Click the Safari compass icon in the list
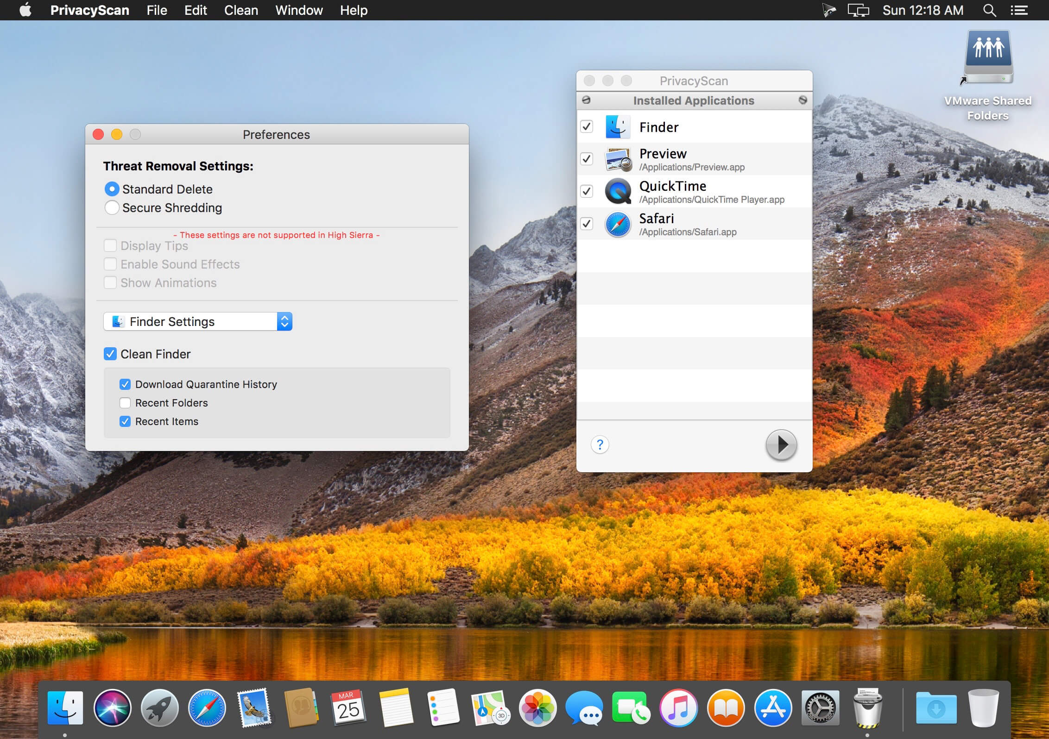Viewport: 1049px width, 739px height. (x=618, y=224)
